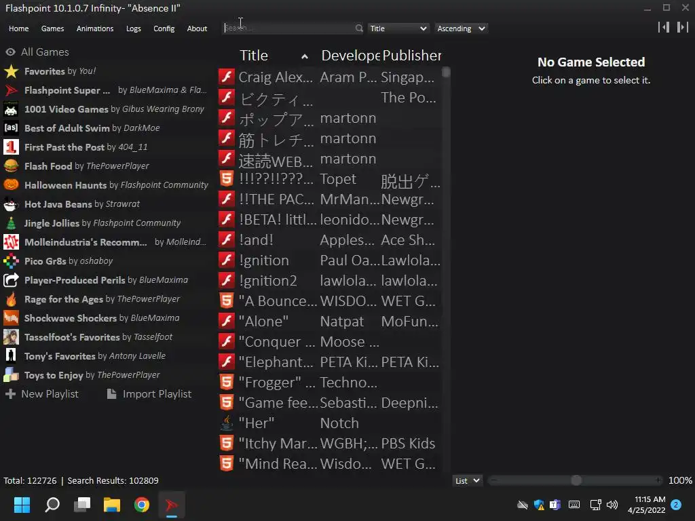Click the Hot Java Beans cup icon

pos(11,204)
